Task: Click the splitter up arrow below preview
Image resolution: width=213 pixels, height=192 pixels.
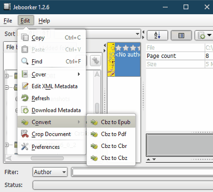Action: [x=148, y=159]
